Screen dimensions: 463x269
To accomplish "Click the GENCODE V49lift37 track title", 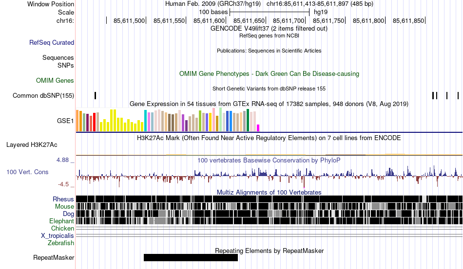I will click(x=269, y=29).
